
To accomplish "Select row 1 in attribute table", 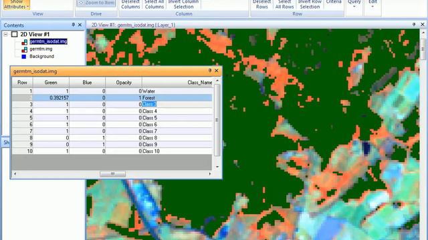I will pos(22,91).
